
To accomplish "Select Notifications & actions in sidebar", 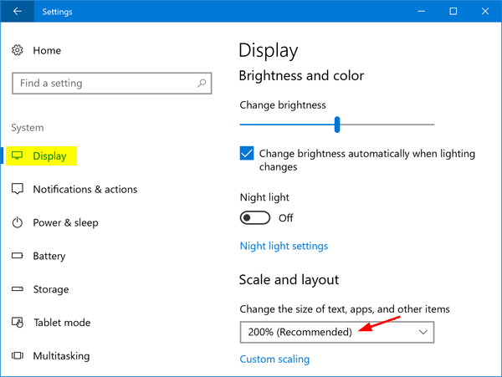I will click(x=85, y=190).
